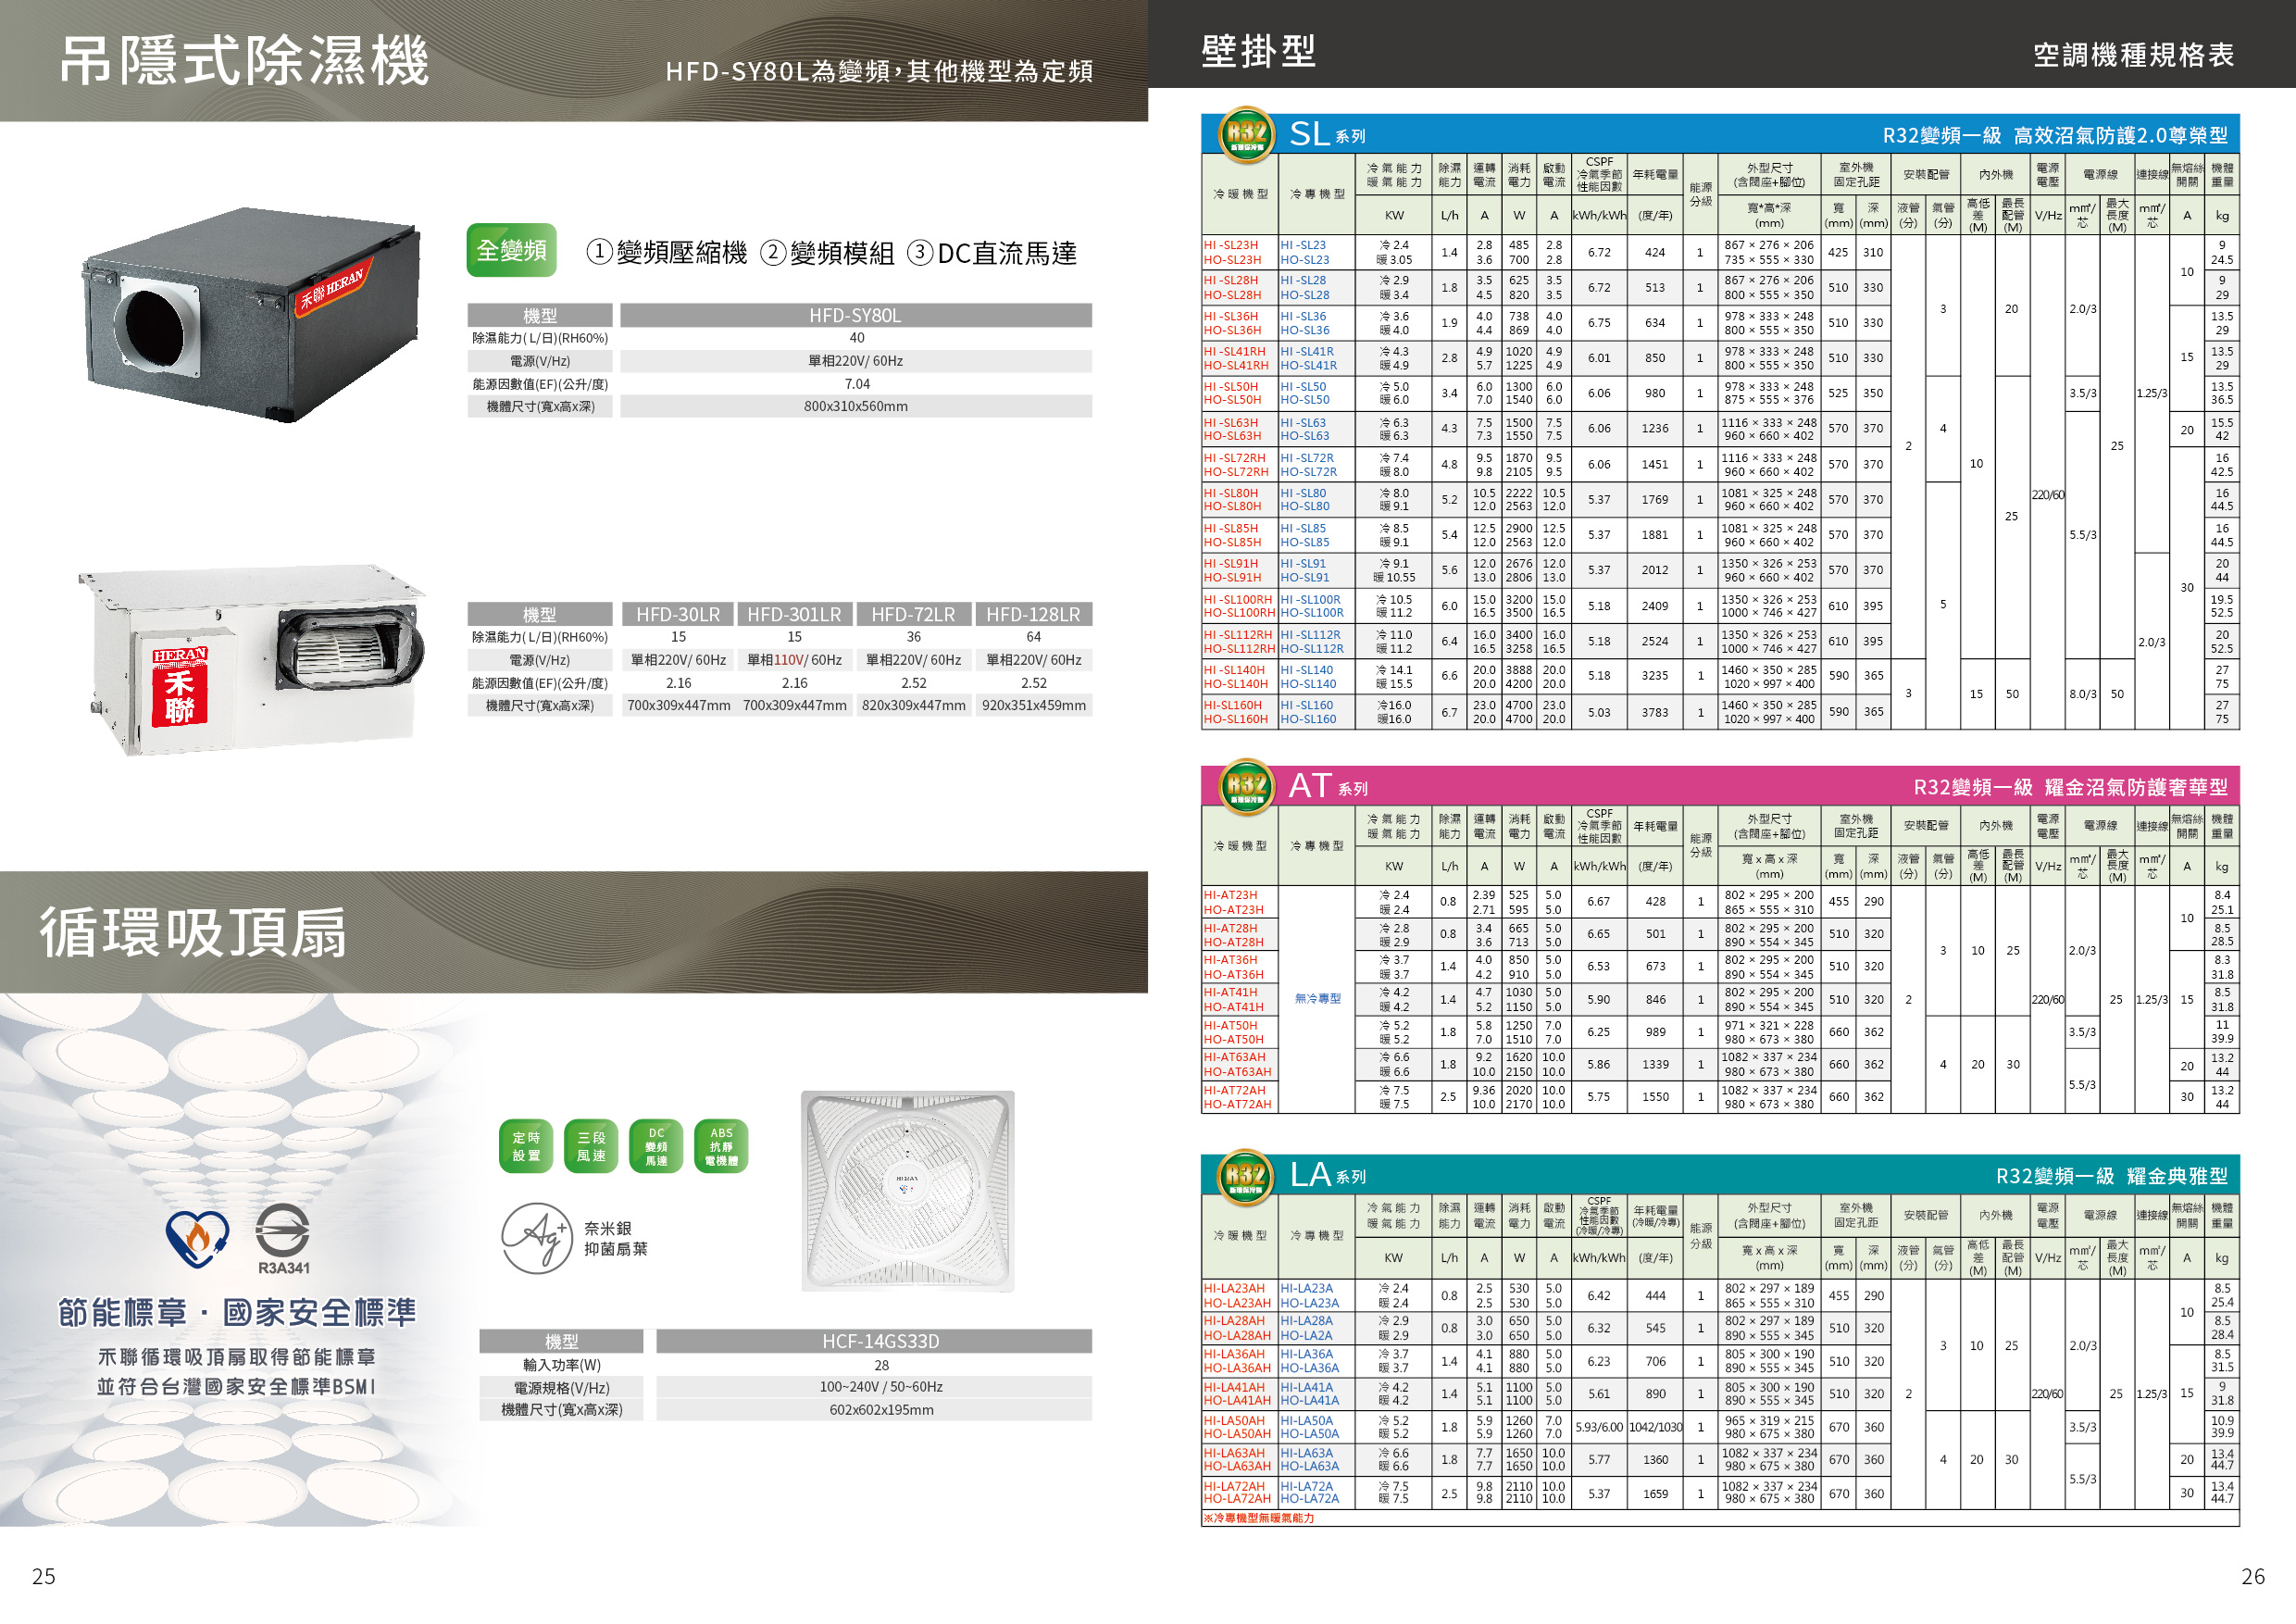
Task: Click the 循環吸頂扇 section heading
Action: [x=193, y=933]
